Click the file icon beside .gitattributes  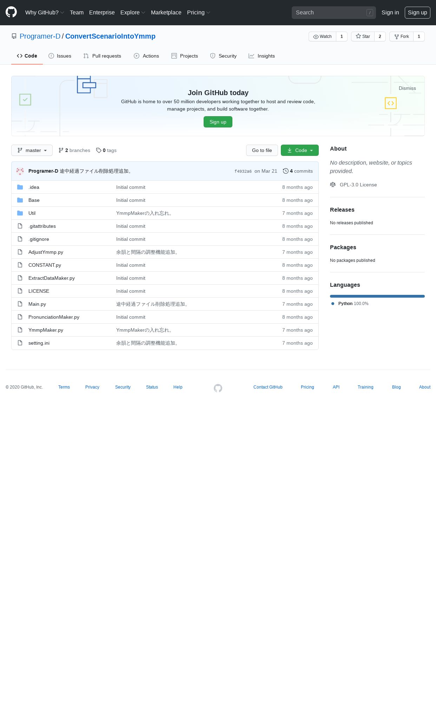coord(20,226)
